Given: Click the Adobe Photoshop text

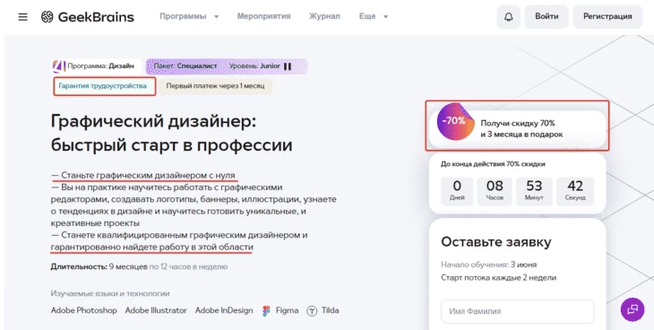Looking at the screenshot, I should (84, 310).
